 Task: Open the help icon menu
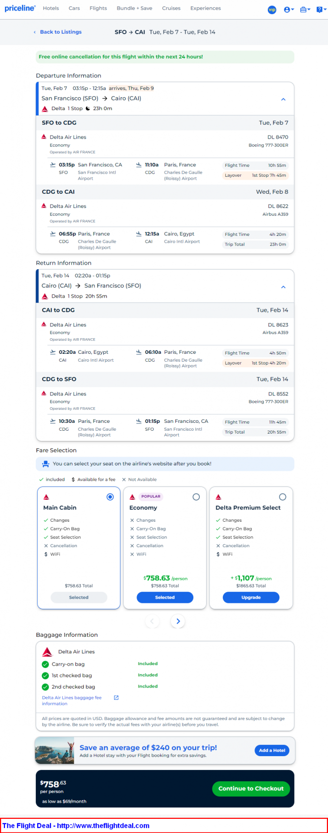tap(320, 10)
